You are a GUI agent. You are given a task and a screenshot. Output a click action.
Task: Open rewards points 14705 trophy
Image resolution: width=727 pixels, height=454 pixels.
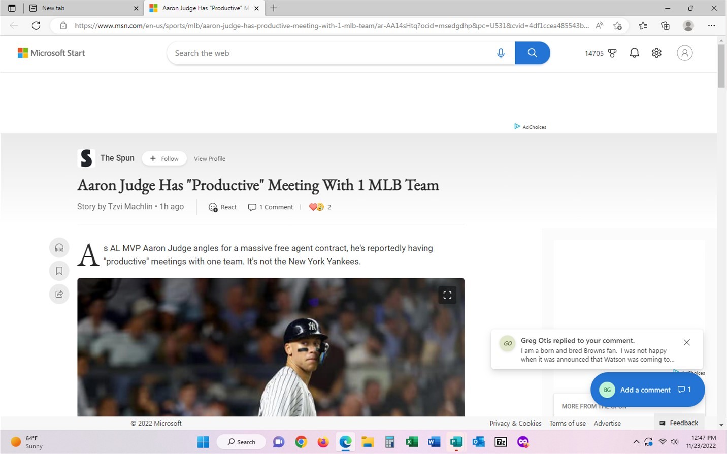pyautogui.click(x=601, y=53)
